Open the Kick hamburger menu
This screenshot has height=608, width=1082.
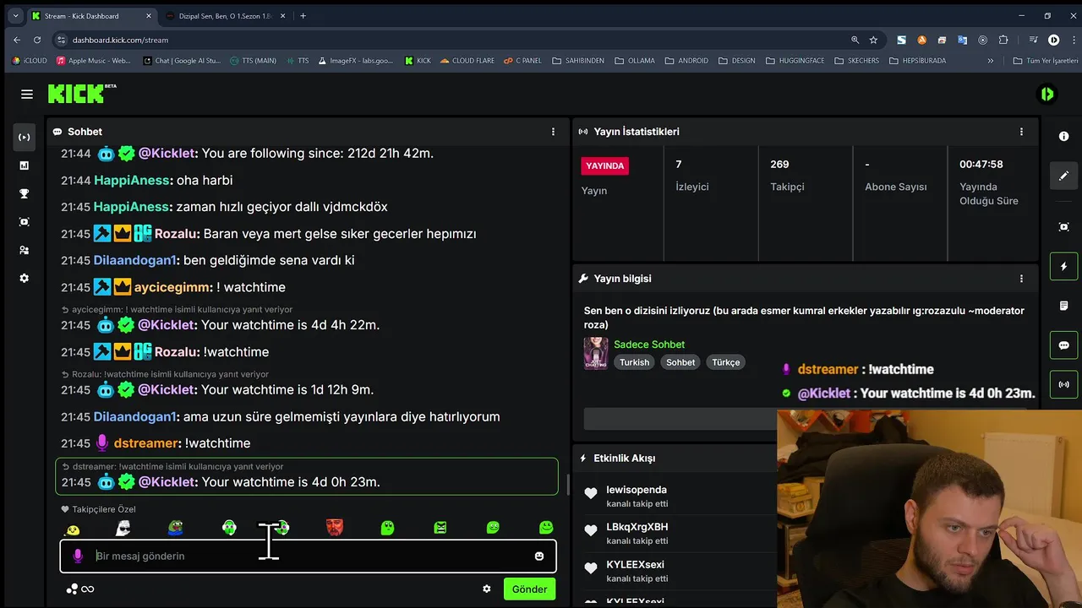coord(27,94)
